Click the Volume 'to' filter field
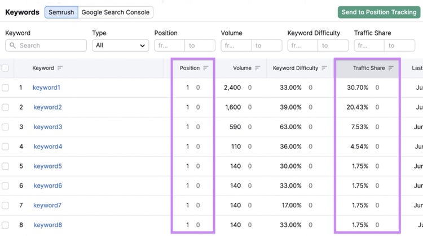Viewport: 423px width, 236px height. [x=267, y=46]
